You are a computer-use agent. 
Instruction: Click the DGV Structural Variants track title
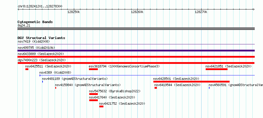[x=41, y=38]
